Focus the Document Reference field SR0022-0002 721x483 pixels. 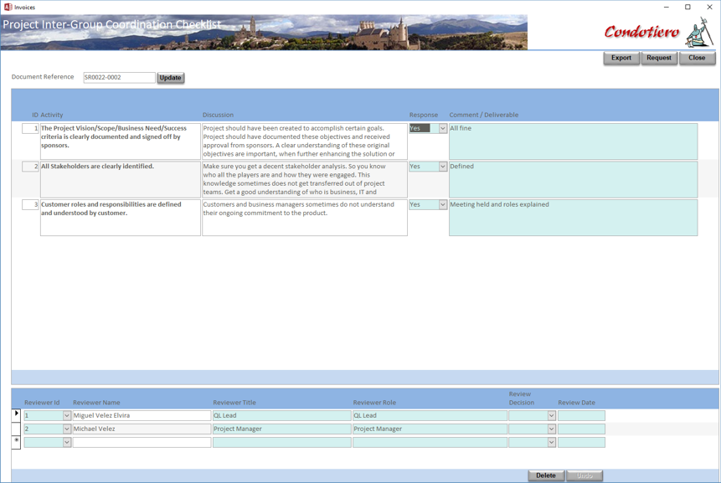(119, 77)
